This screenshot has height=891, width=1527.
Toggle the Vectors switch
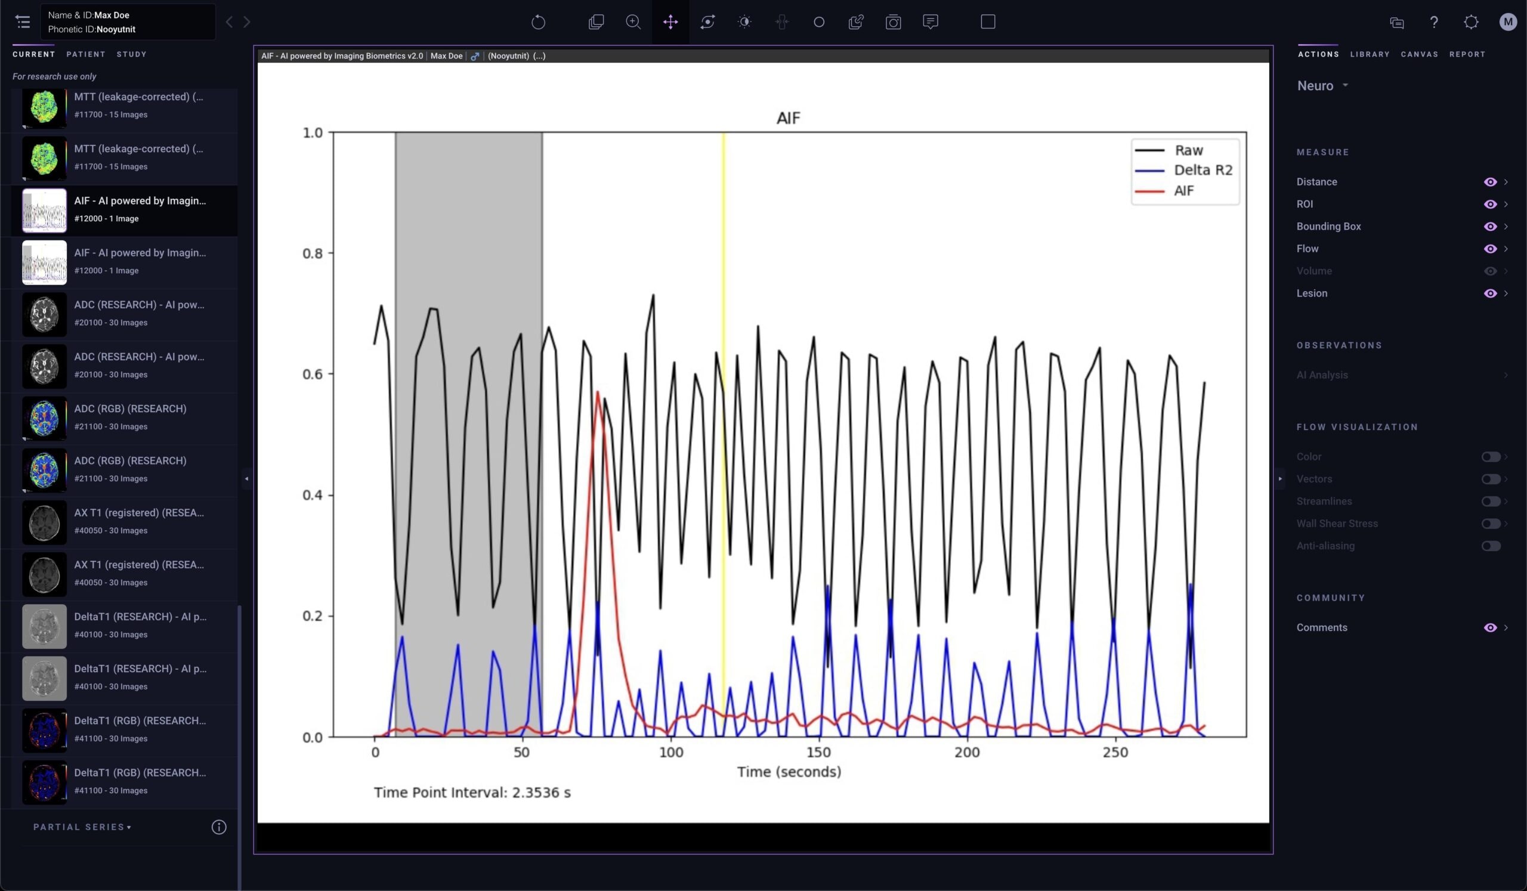coord(1491,479)
